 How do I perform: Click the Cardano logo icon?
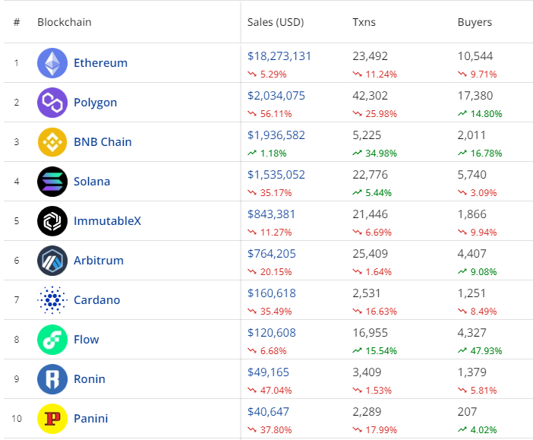click(x=52, y=300)
